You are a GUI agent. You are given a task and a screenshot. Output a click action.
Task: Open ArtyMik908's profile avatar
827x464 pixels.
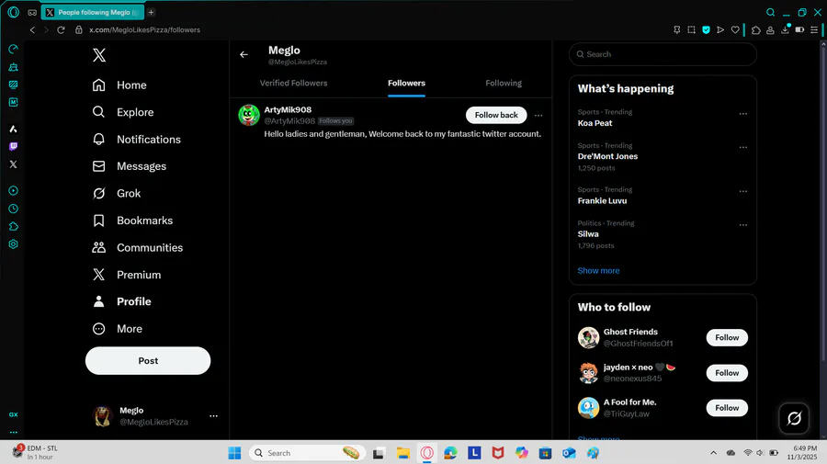(x=249, y=115)
